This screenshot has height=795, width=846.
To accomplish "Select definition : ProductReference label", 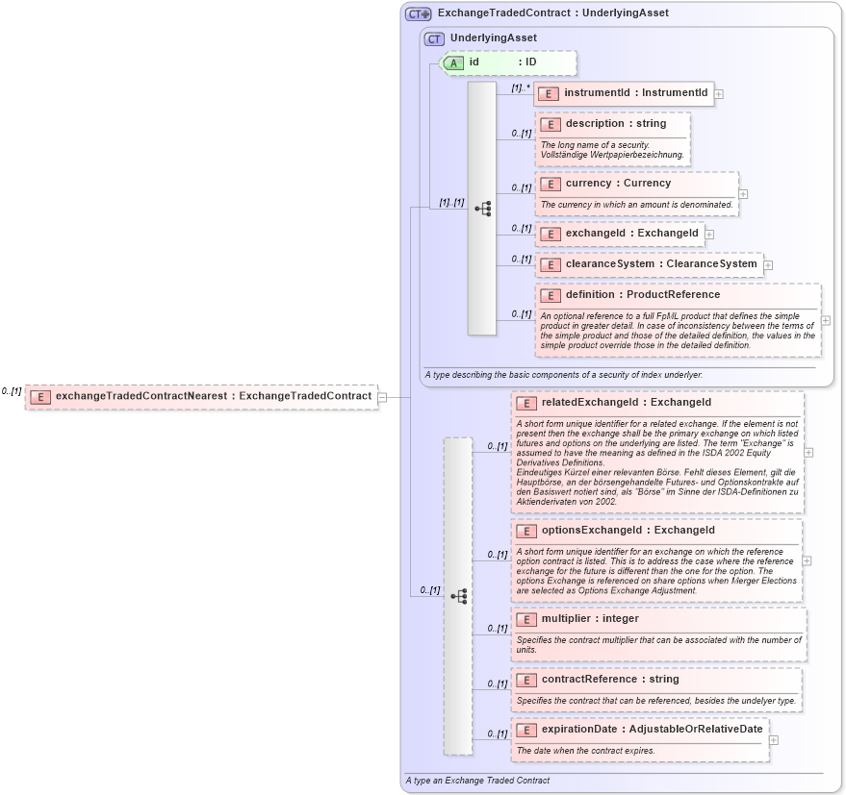I will [643, 294].
